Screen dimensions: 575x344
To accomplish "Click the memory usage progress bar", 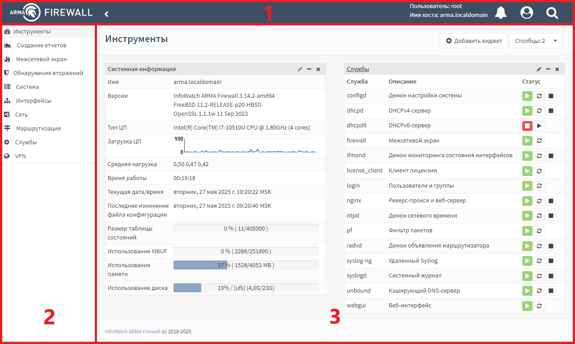I will (x=245, y=265).
